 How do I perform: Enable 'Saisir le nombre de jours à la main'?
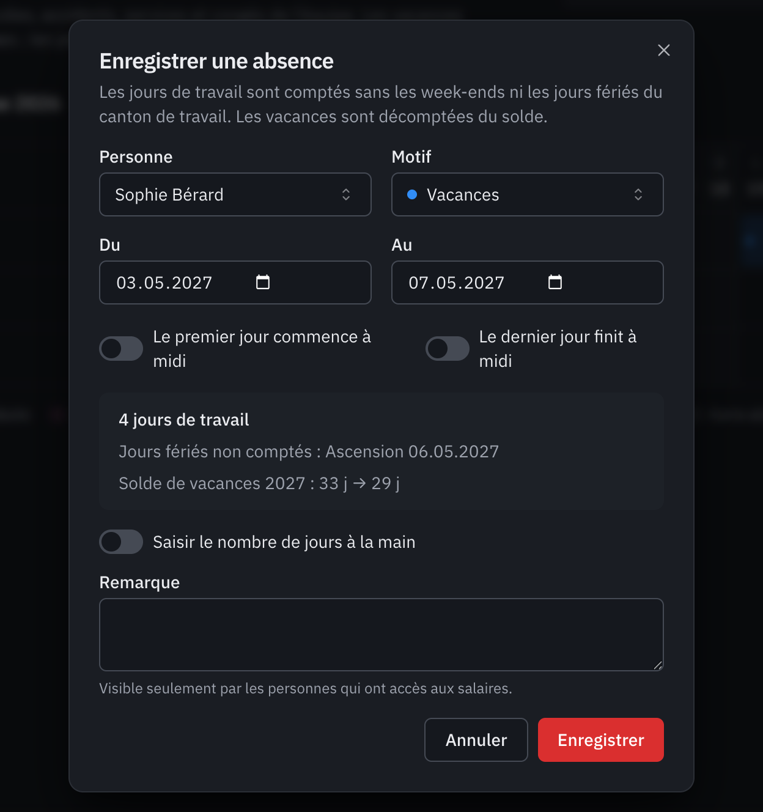point(121,542)
